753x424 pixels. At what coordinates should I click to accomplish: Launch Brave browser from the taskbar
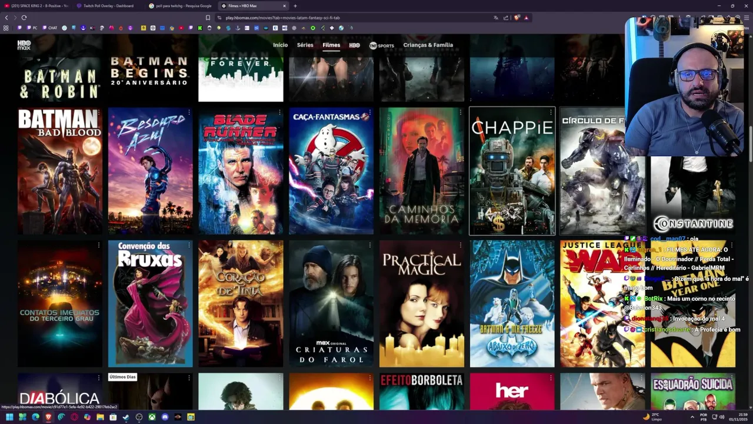(48, 417)
